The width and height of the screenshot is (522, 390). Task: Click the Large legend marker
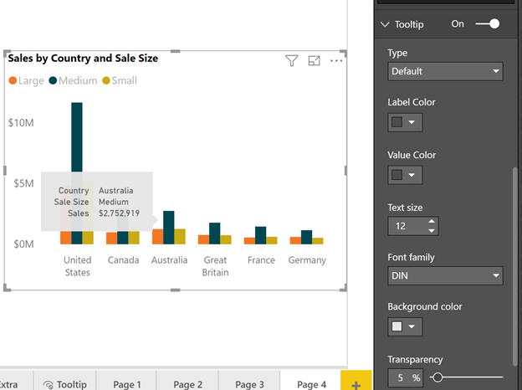(13, 81)
